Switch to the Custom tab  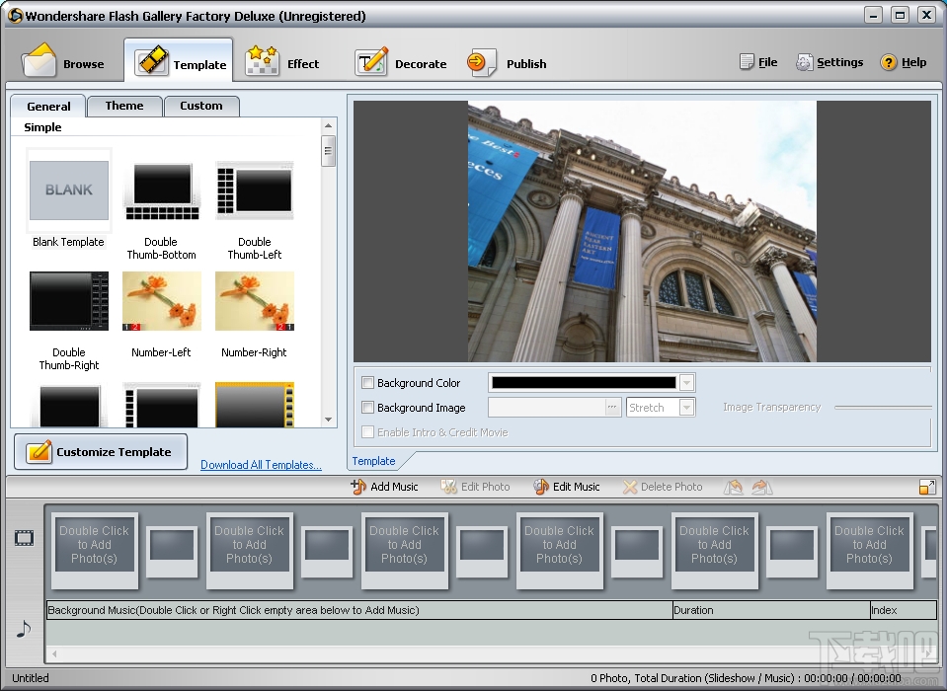tap(201, 106)
